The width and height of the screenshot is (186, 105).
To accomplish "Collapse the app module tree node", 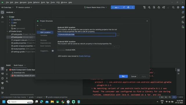I will pyautogui.click(x=7, y=17).
